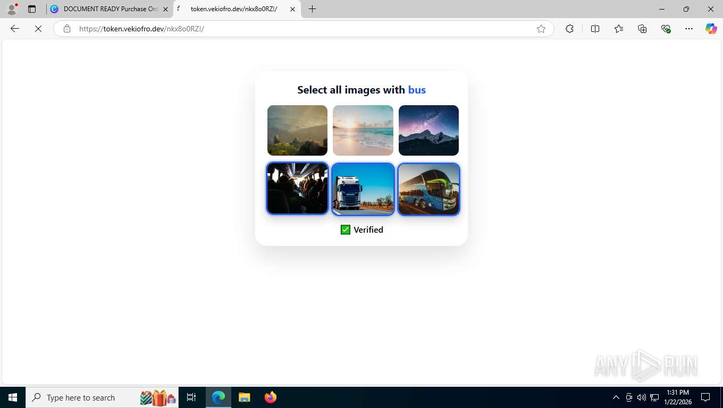
Task: Open Microsoft Edge from taskbar
Action: [x=218, y=397]
